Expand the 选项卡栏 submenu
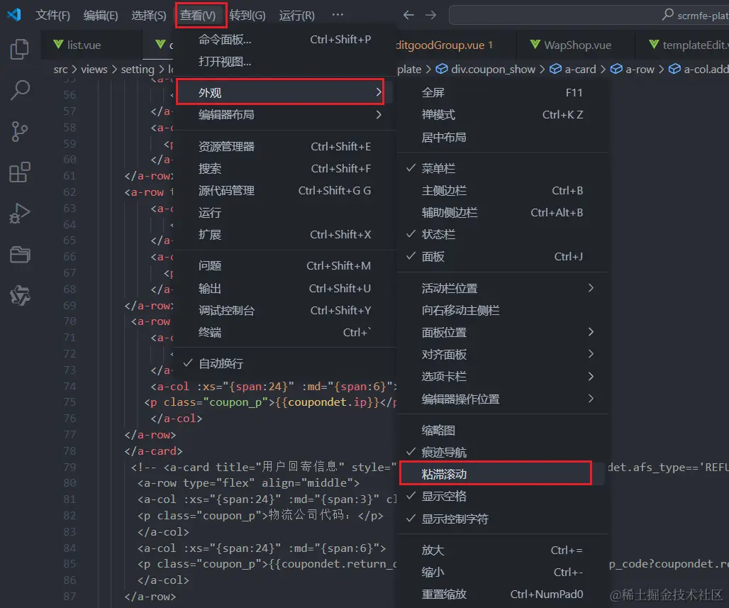This screenshot has height=608, width=729. point(502,376)
